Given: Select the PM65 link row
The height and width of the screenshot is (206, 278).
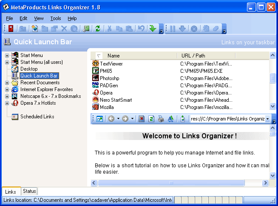Looking at the screenshot, I should (180, 71).
